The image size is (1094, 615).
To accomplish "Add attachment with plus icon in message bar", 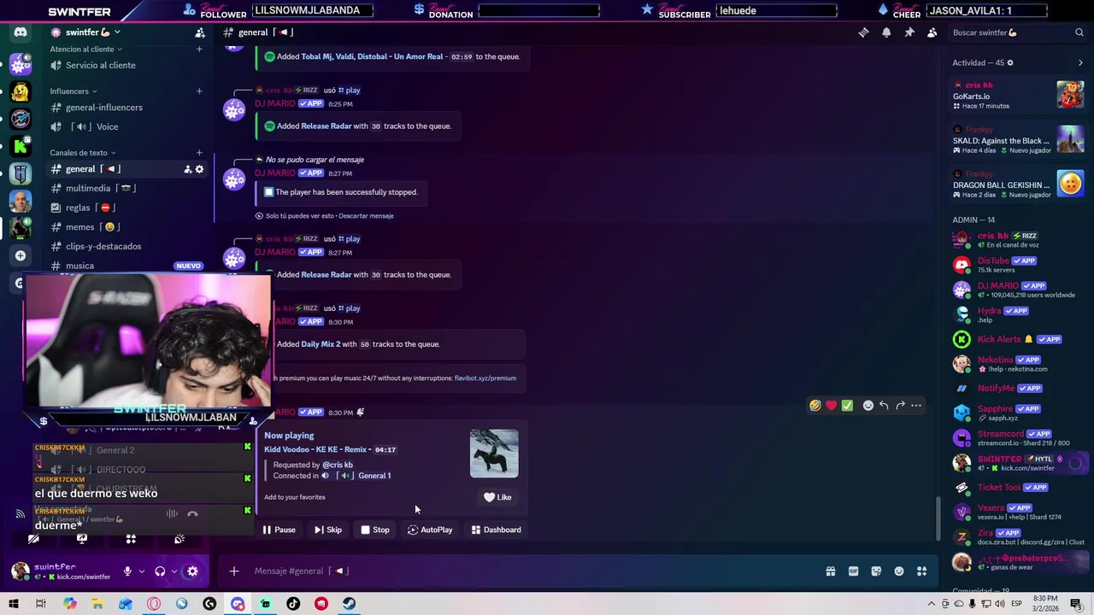I will pyautogui.click(x=233, y=571).
